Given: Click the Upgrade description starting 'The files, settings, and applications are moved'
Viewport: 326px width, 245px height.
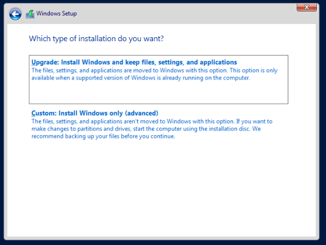Looking at the screenshot, I should pos(155,74).
